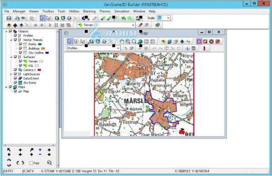
Task: Select the hand pan tool in Map window
Action: 122,42
